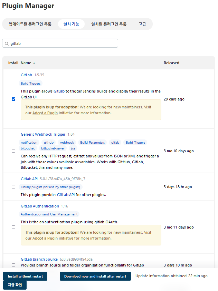The height and width of the screenshot is (291, 218).
Task: Click the Install column header
Action: pos(13,63)
